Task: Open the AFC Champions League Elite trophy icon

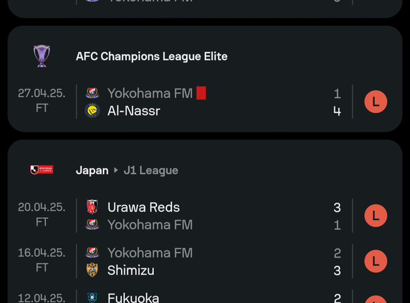Action: coord(42,56)
